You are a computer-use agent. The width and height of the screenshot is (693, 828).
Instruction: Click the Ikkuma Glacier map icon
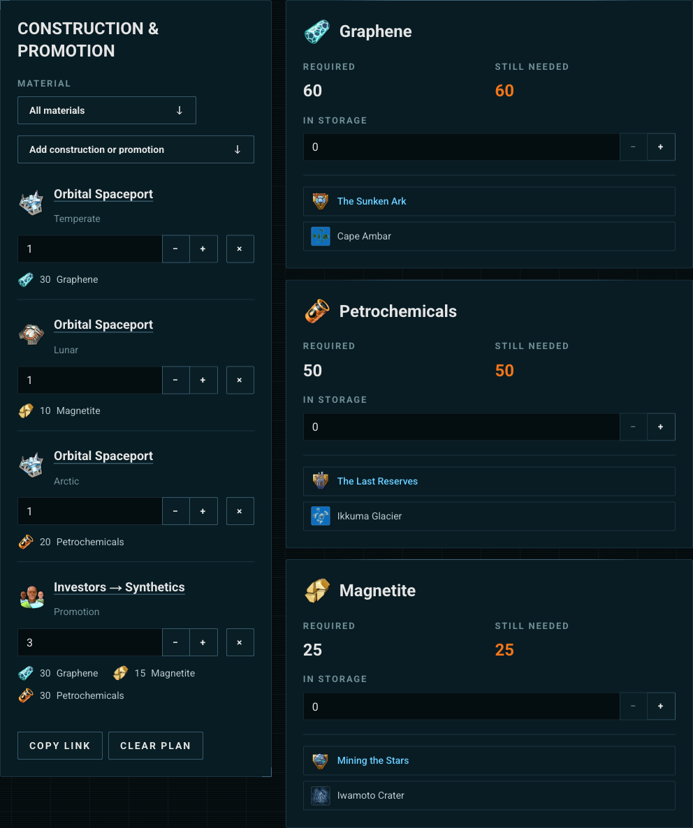[x=321, y=516]
